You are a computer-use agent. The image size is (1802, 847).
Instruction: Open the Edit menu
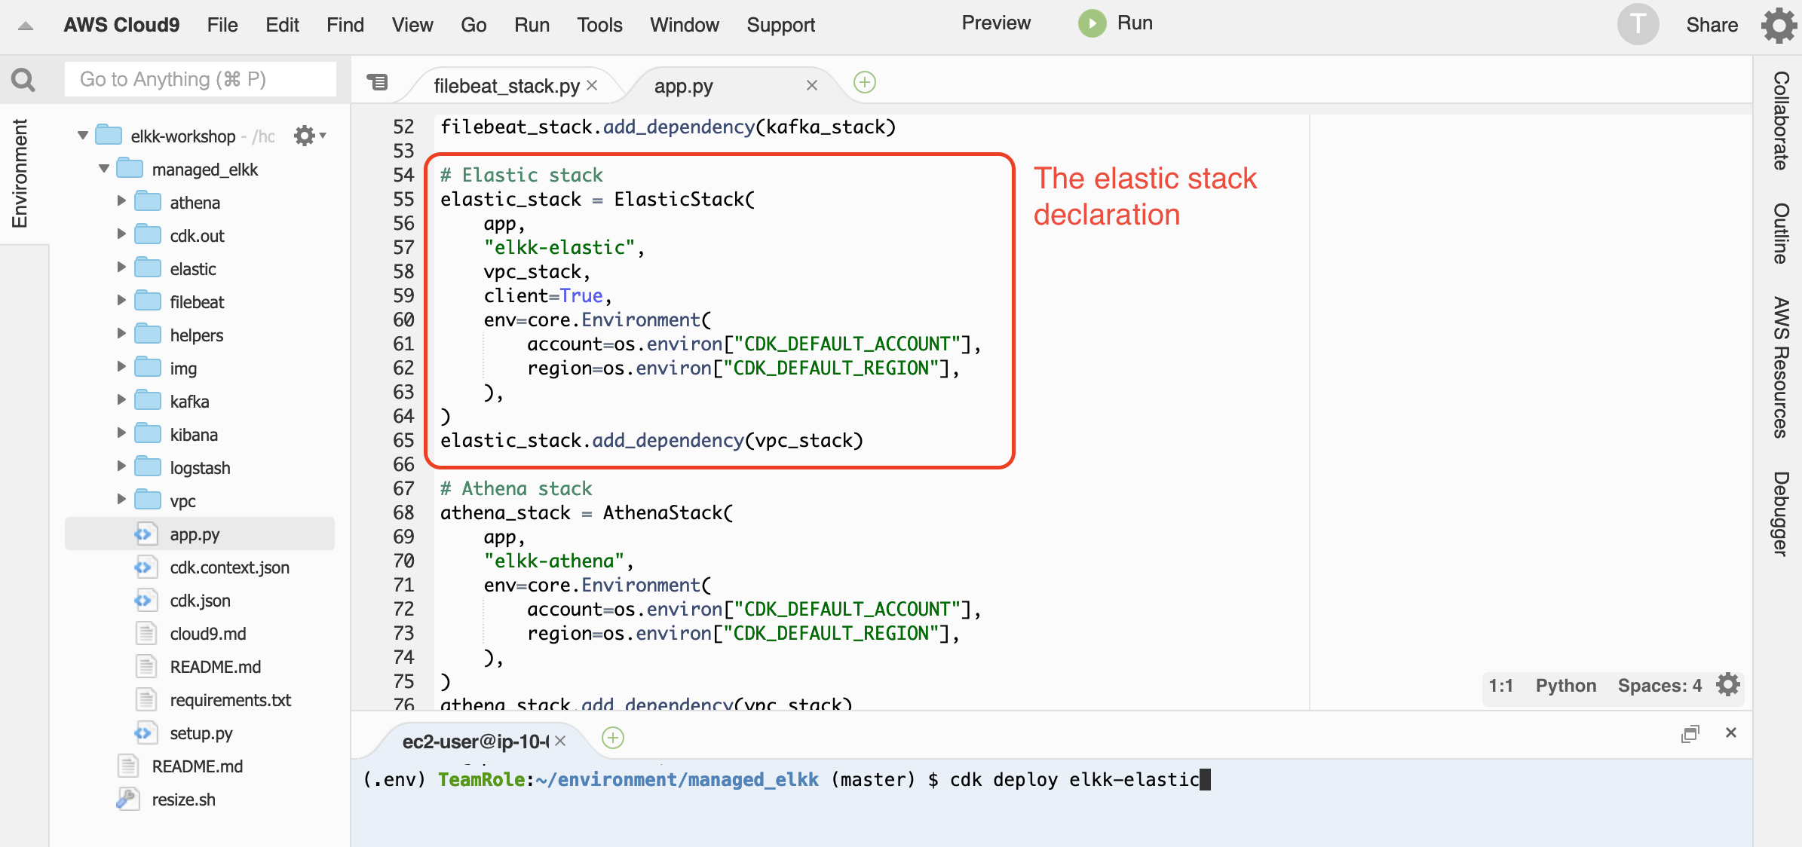click(282, 25)
